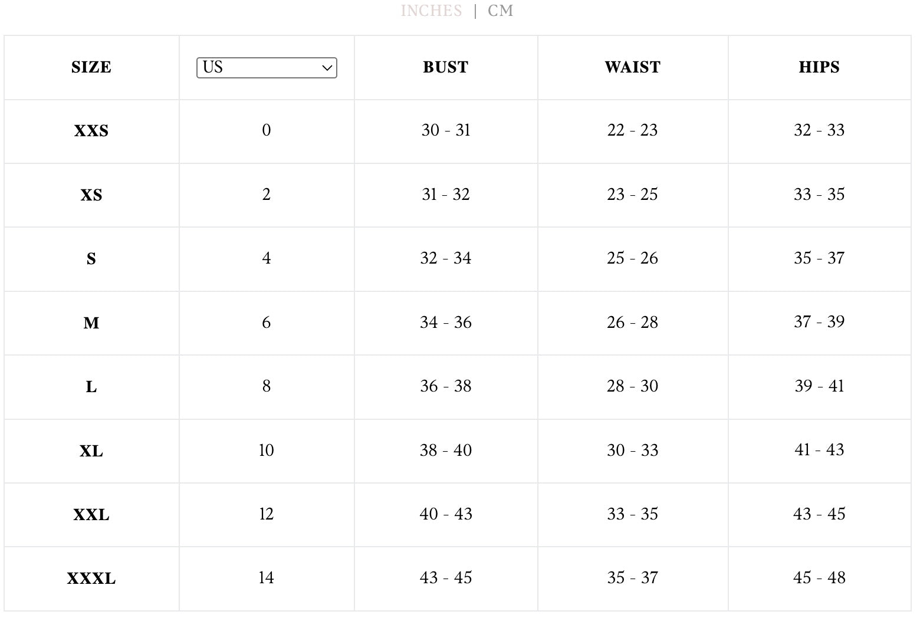
Task: Switch measurement units to CM
Action: [x=500, y=11]
